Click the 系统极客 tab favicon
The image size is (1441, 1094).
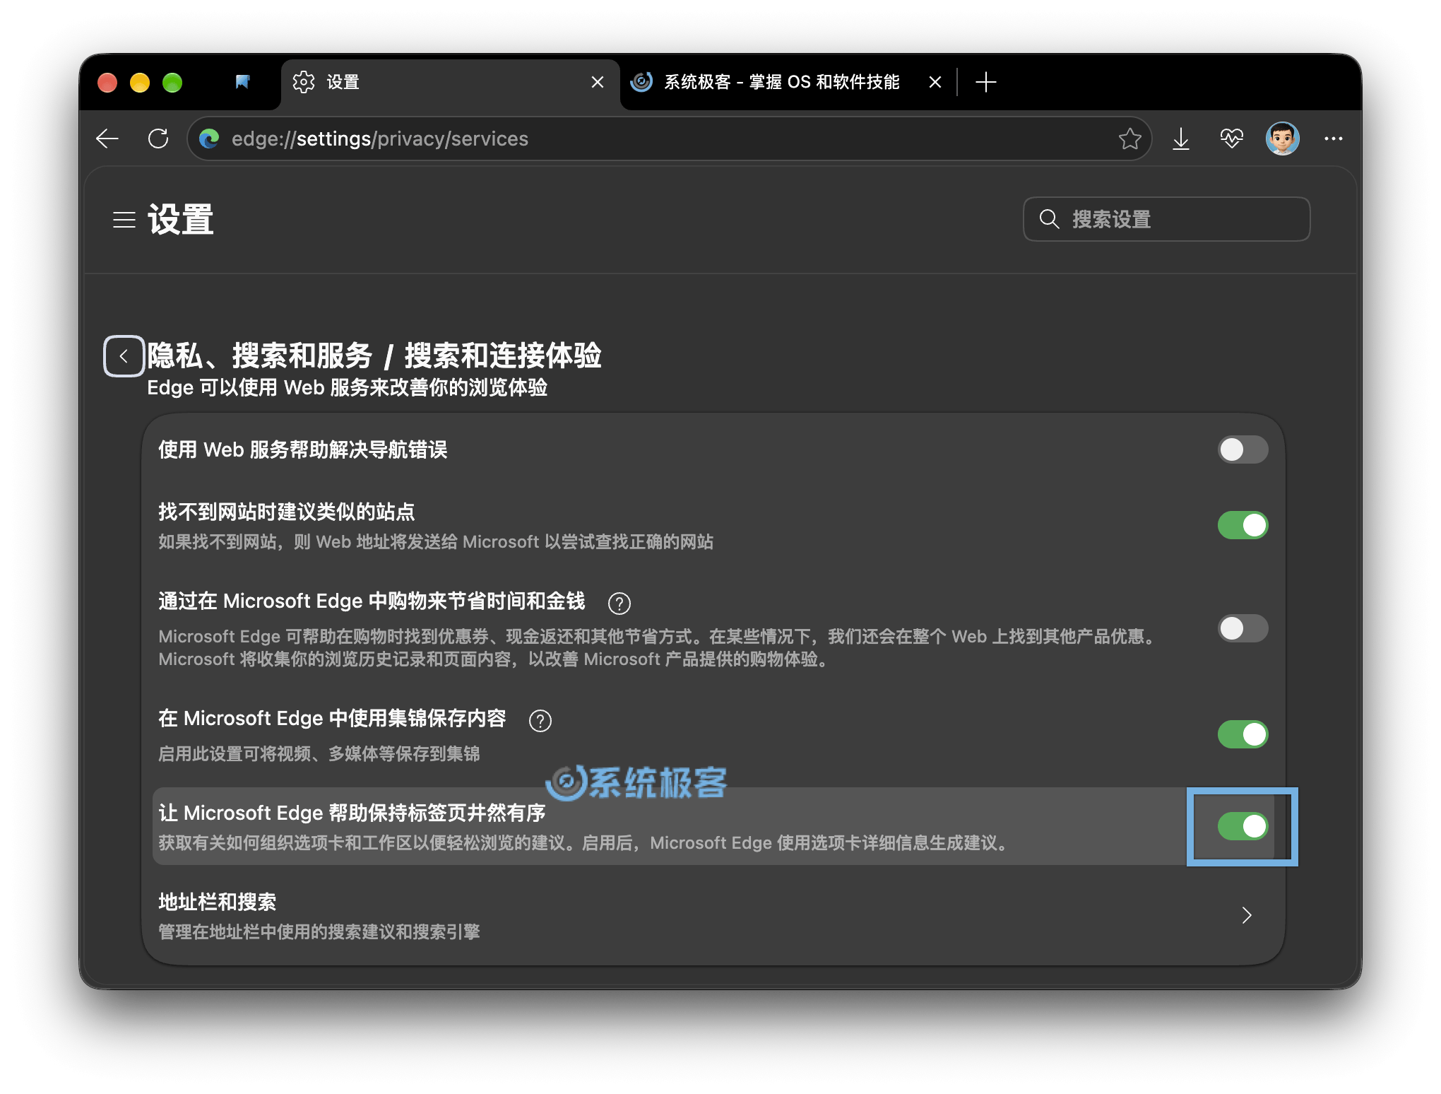point(641,82)
